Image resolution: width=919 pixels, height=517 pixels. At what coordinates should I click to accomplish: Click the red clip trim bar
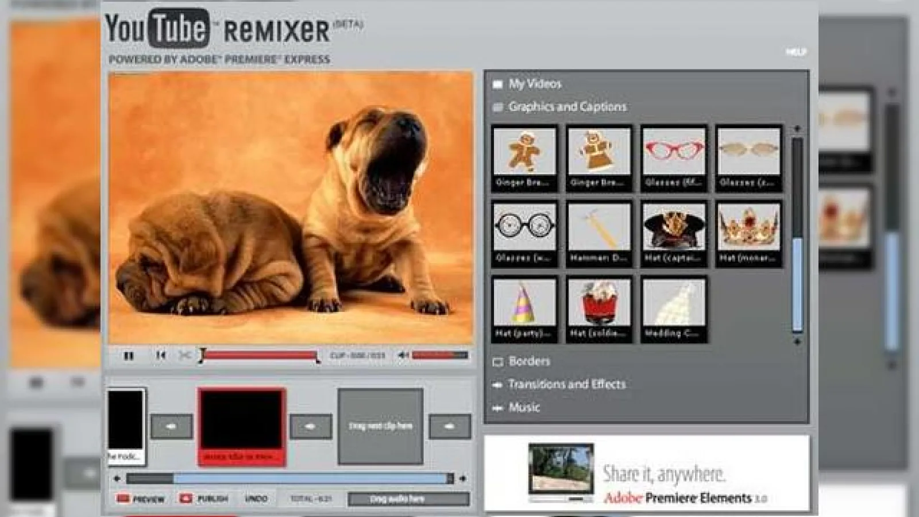click(260, 356)
